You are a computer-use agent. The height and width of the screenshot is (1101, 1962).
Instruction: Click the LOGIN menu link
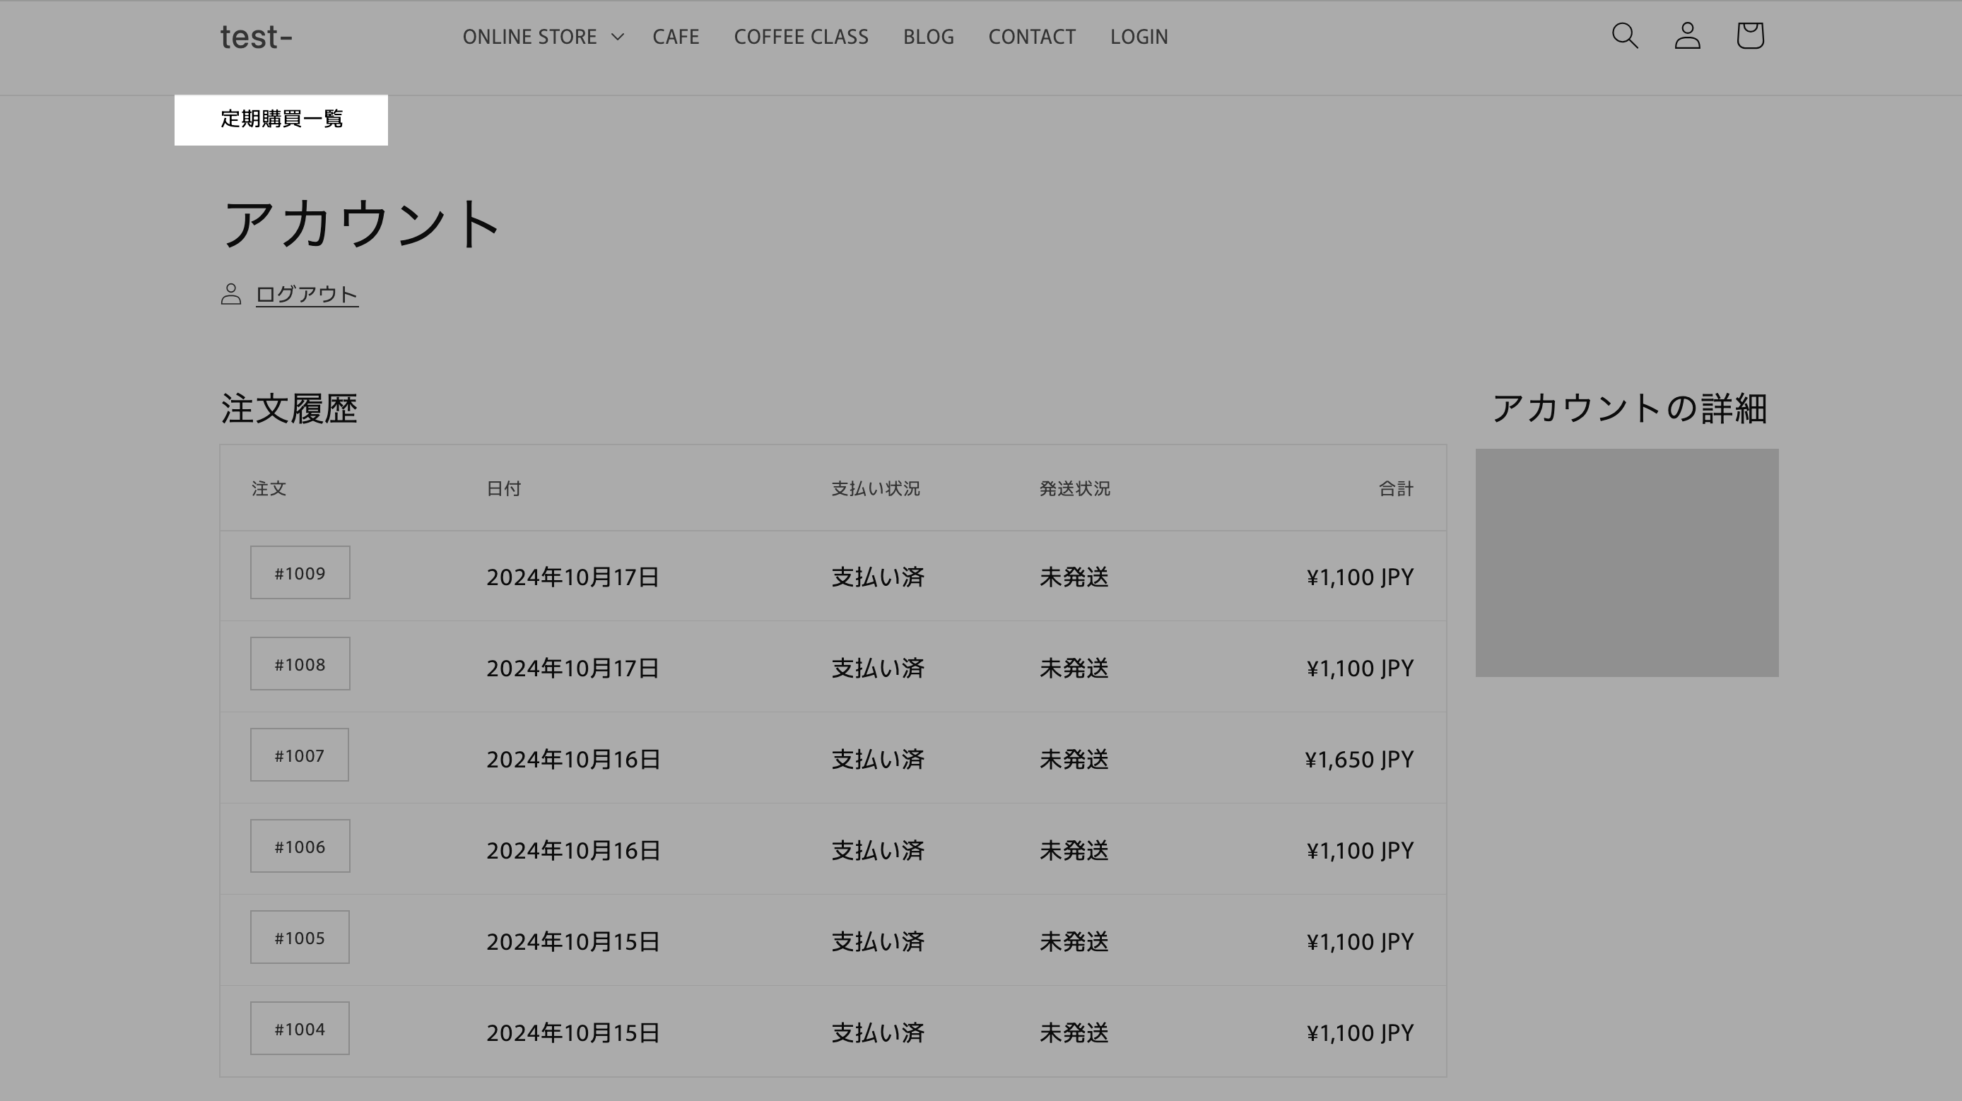1139,37
